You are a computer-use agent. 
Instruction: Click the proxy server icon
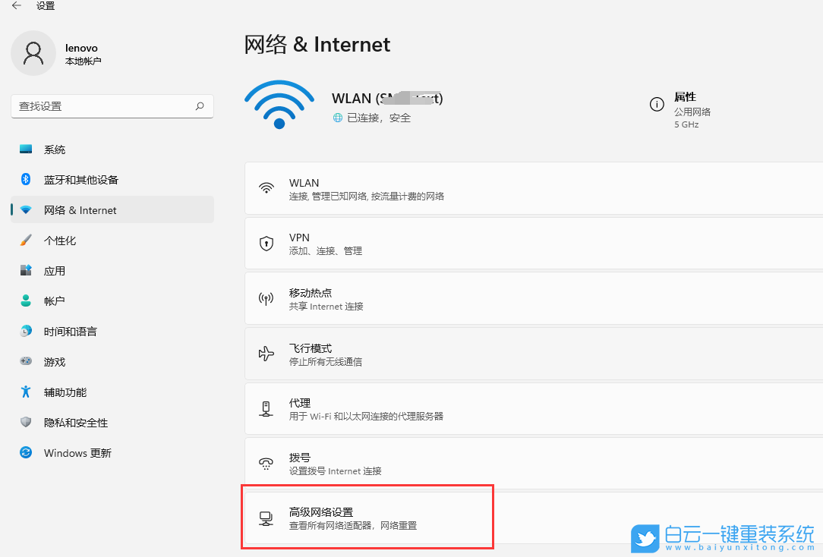[266, 408]
